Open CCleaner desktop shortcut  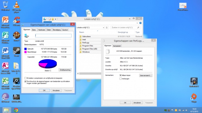pyautogui.click(x=16, y=21)
